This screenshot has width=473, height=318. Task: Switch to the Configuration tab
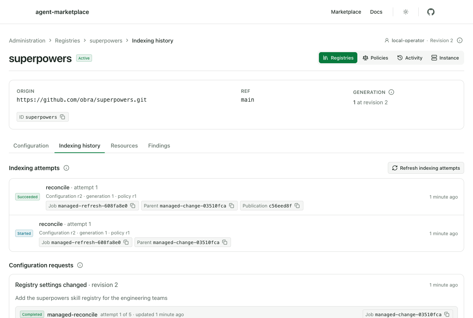point(31,146)
